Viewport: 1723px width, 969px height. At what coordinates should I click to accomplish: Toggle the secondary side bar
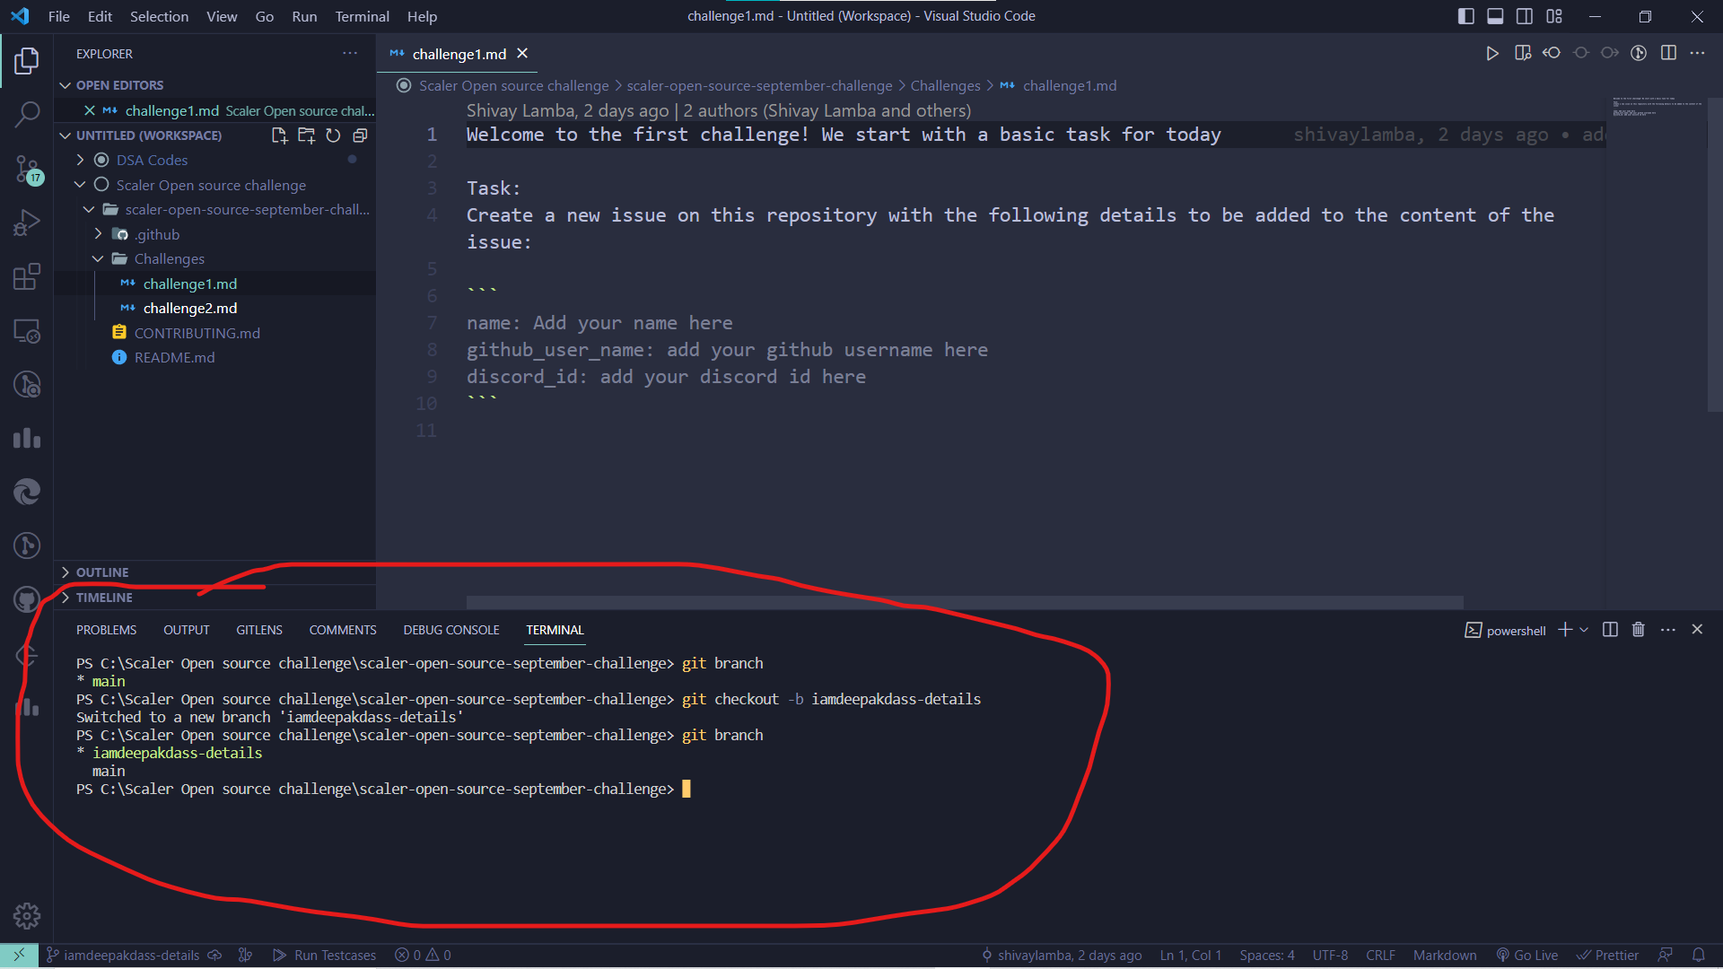point(1525,16)
